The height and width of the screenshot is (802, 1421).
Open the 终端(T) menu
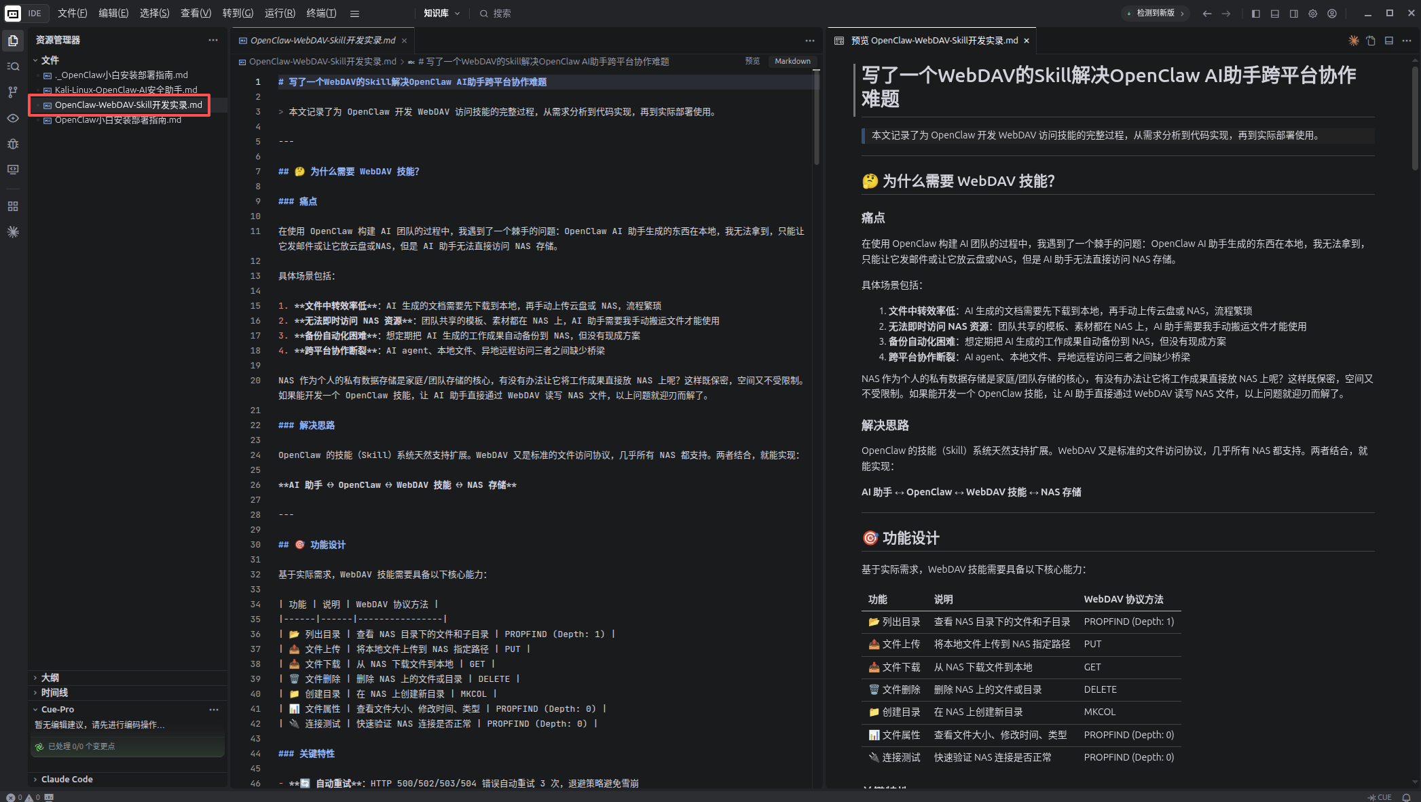[321, 14]
